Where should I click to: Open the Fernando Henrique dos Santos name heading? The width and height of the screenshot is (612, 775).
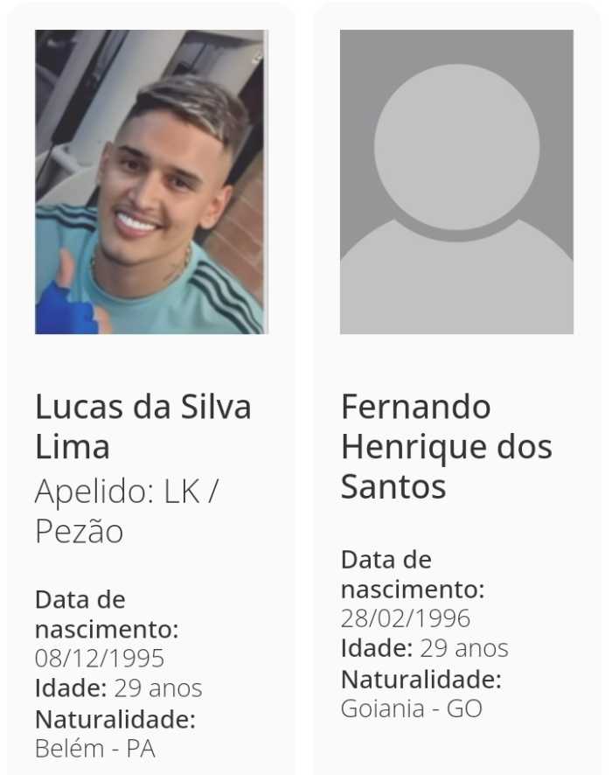pos(446,446)
